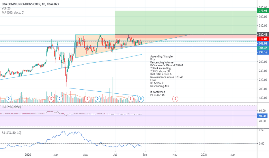The width and height of the screenshot is (269, 158).
Task: Click the blue 50.00 RSI level label
Action: 262,116
